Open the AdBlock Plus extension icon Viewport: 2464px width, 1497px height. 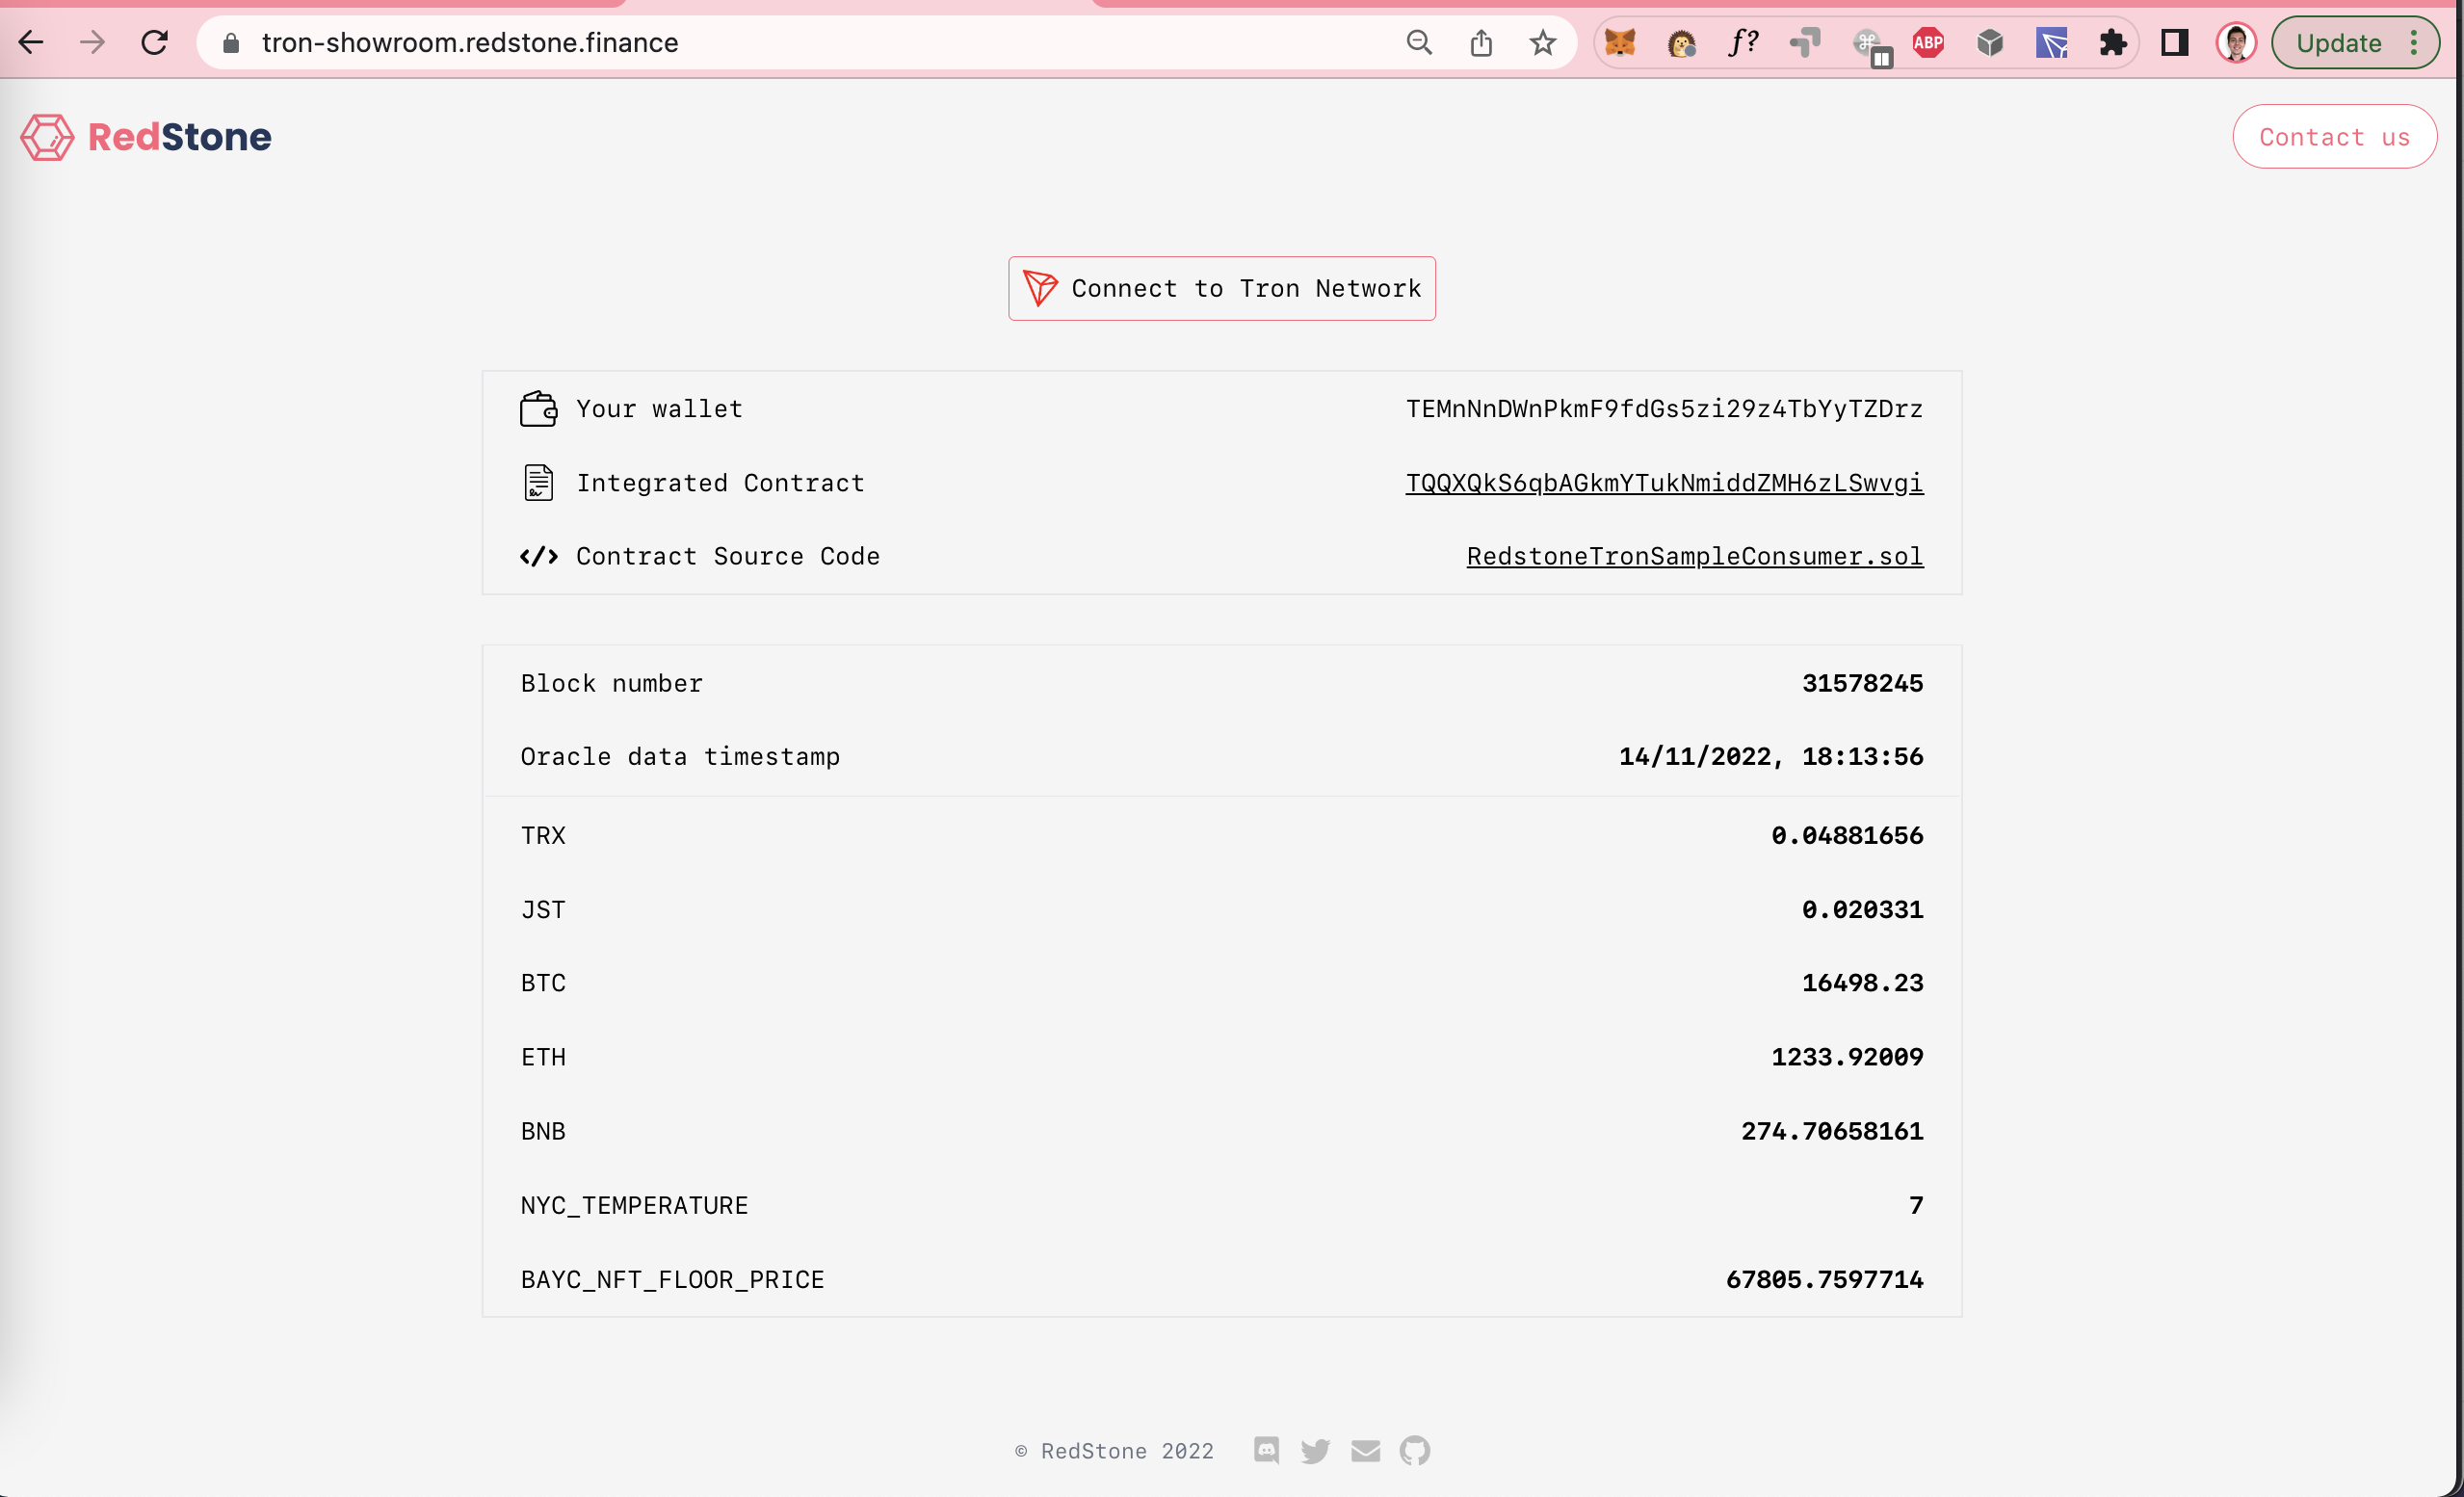coord(1927,43)
